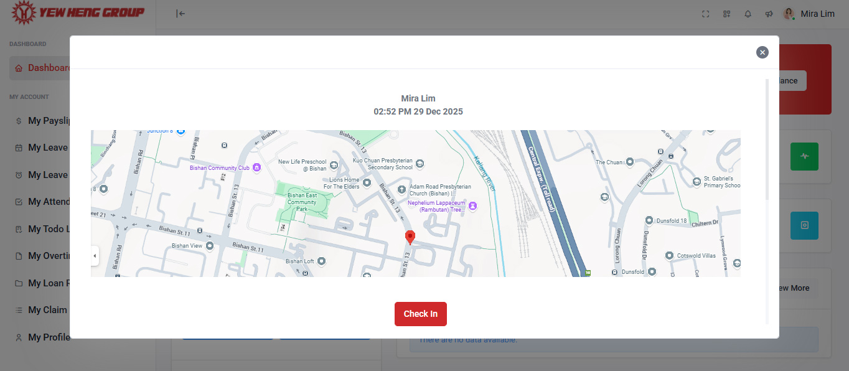The image size is (849, 371).
Task: Select Nephelium Lappaceum Tree map marker
Action: point(472,205)
